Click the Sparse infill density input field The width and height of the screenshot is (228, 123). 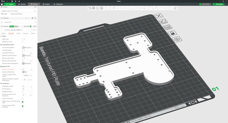(27, 69)
